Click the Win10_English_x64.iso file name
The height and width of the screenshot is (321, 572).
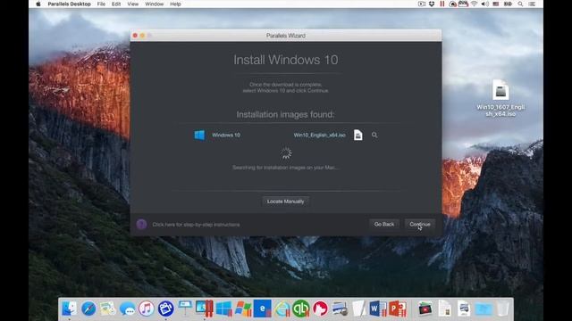pyautogui.click(x=319, y=135)
